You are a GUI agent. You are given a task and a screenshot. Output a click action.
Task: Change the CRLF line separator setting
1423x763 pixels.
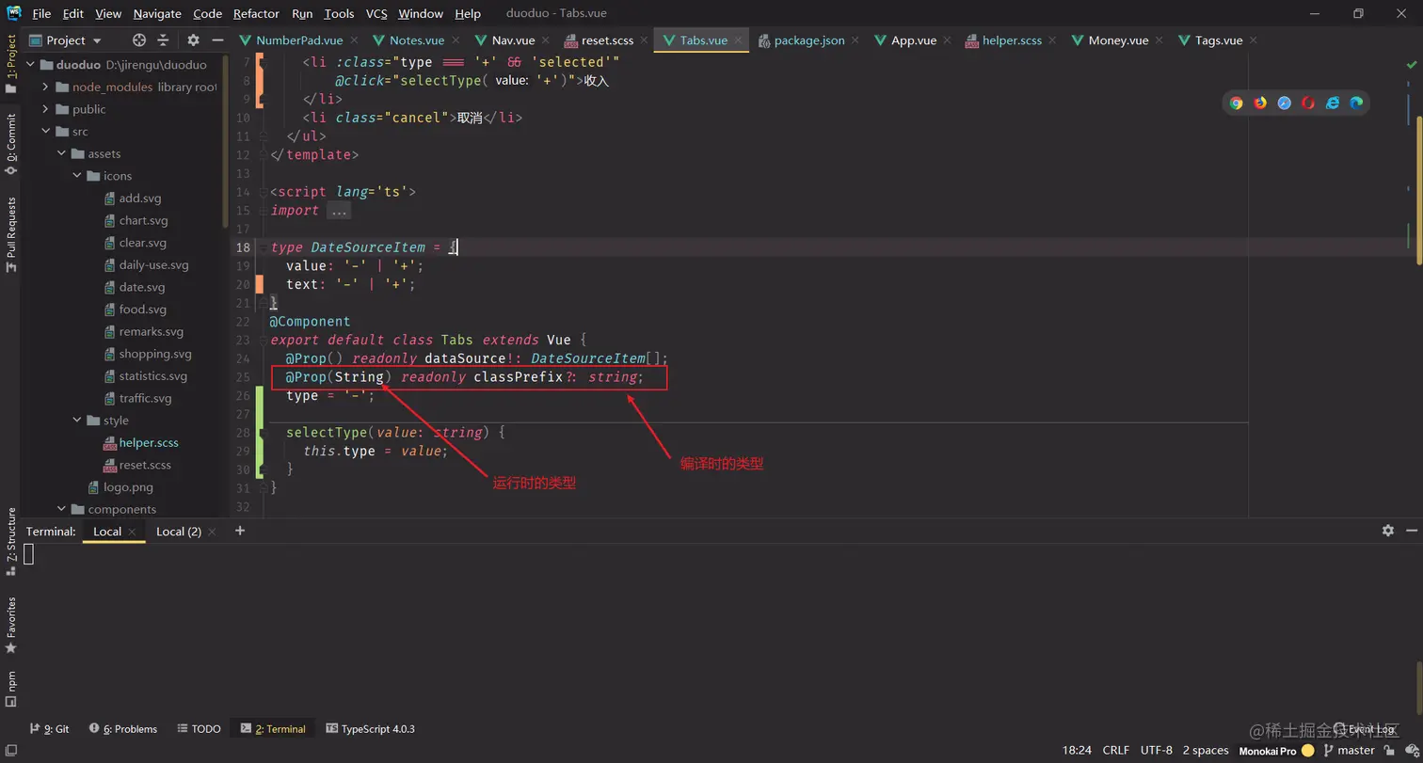[1115, 751]
